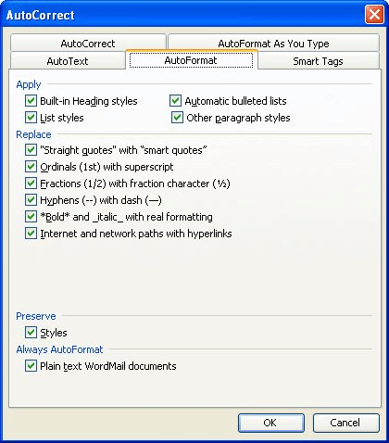
Task: Toggle Other paragraph styles checkbox
Action: pyautogui.click(x=177, y=118)
